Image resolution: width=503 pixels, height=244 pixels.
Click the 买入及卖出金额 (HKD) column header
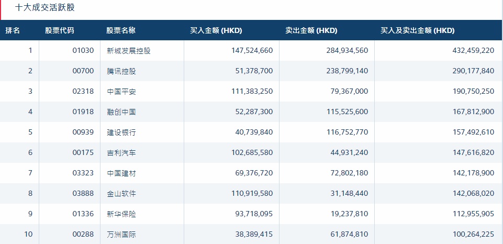coord(417,30)
